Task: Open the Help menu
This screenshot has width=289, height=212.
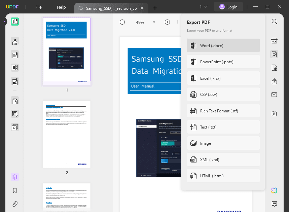Action: pyautogui.click(x=61, y=7)
